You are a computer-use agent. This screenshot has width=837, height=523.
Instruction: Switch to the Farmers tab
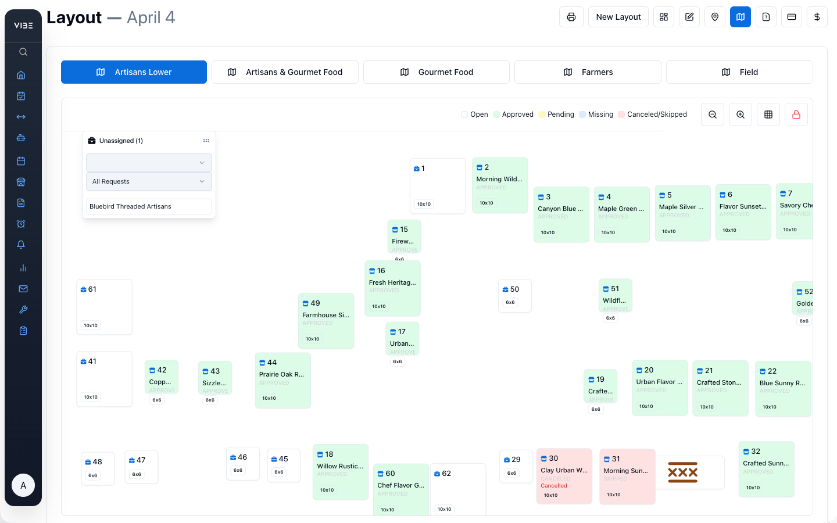coord(588,72)
